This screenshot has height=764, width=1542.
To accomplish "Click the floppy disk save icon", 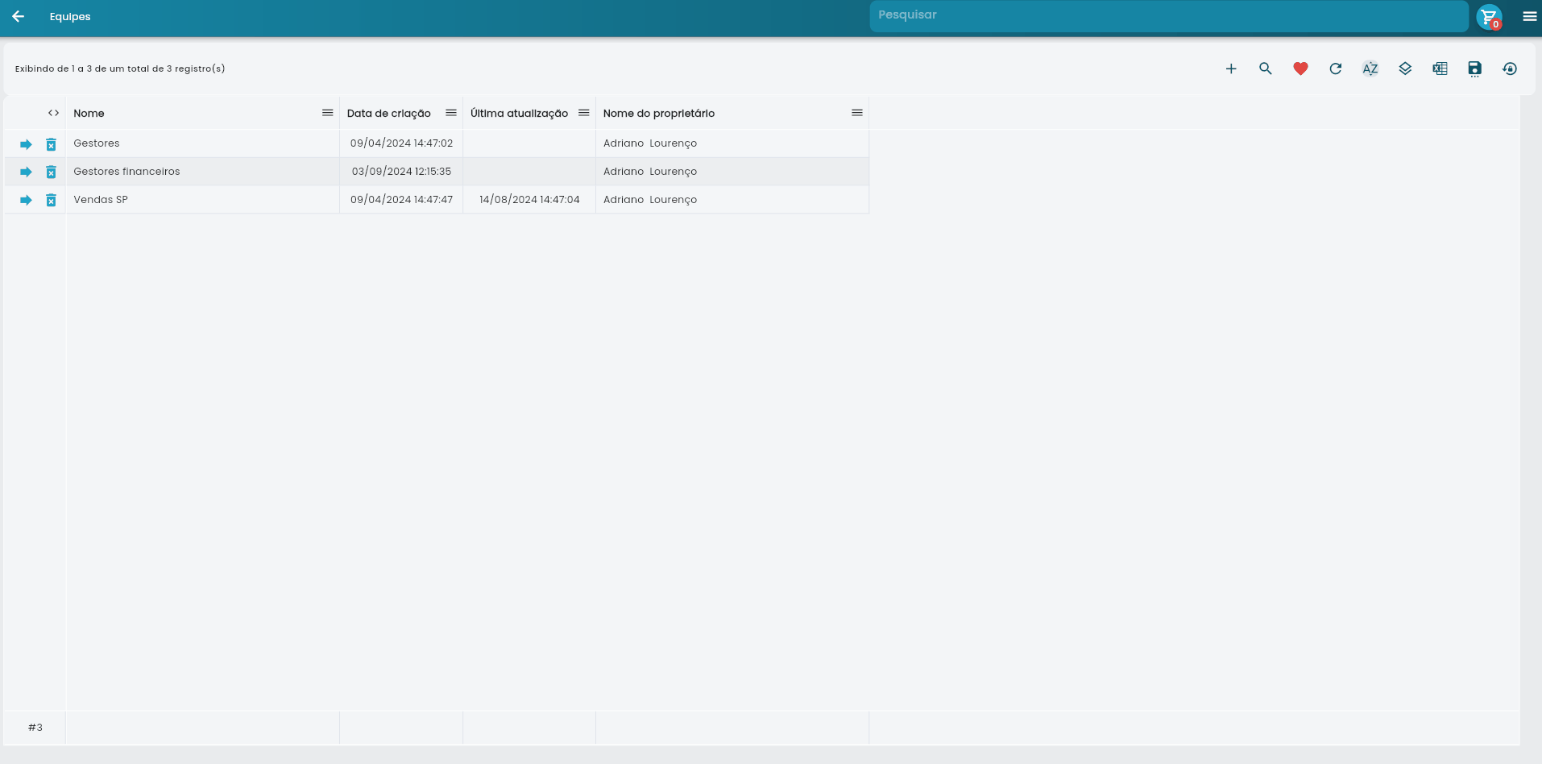I will (1474, 69).
